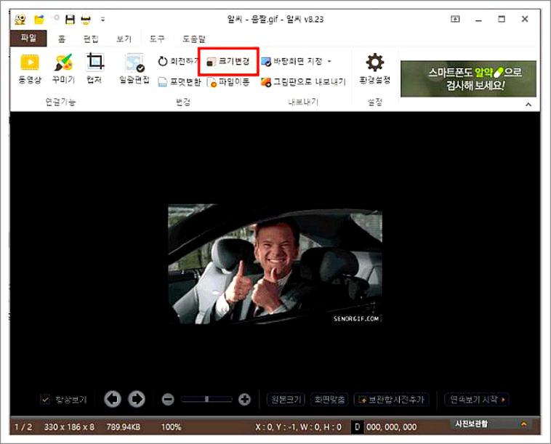551x444 pixels.
Task: Click the ribbon display options icon in title bar
Action: pos(455,19)
